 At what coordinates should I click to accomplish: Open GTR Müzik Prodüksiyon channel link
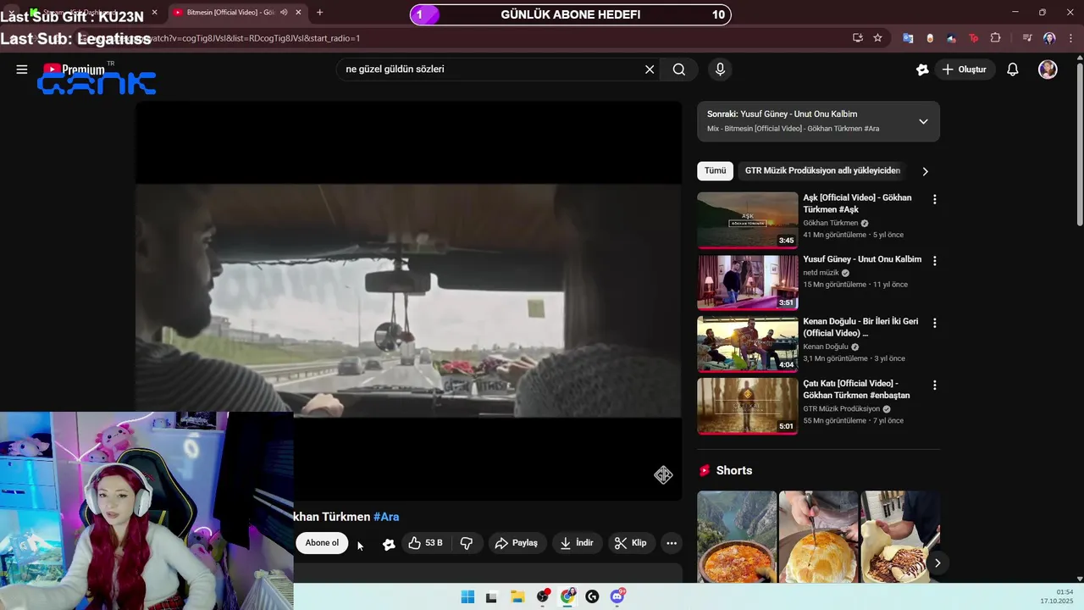(x=842, y=408)
